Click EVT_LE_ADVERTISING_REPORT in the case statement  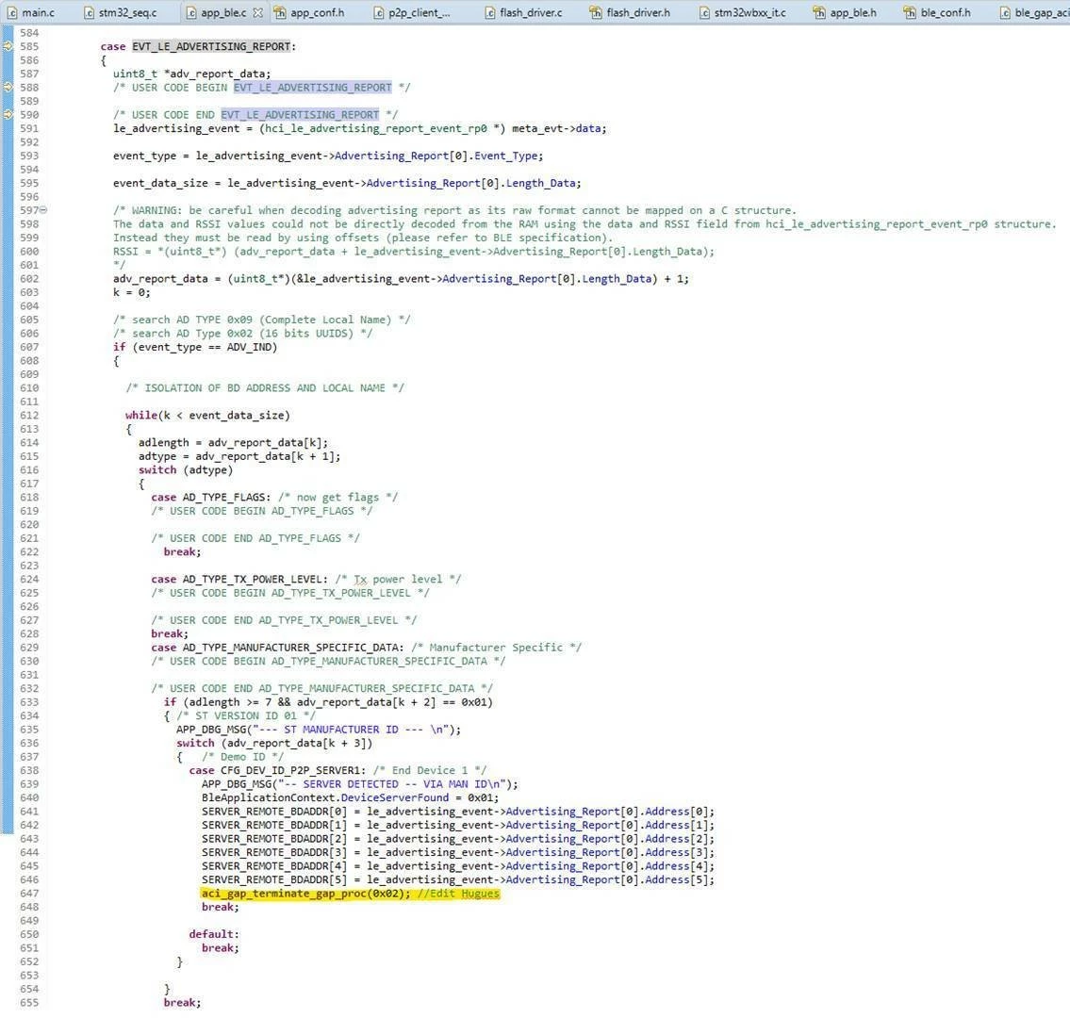pyautogui.click(x=211, y=46)
